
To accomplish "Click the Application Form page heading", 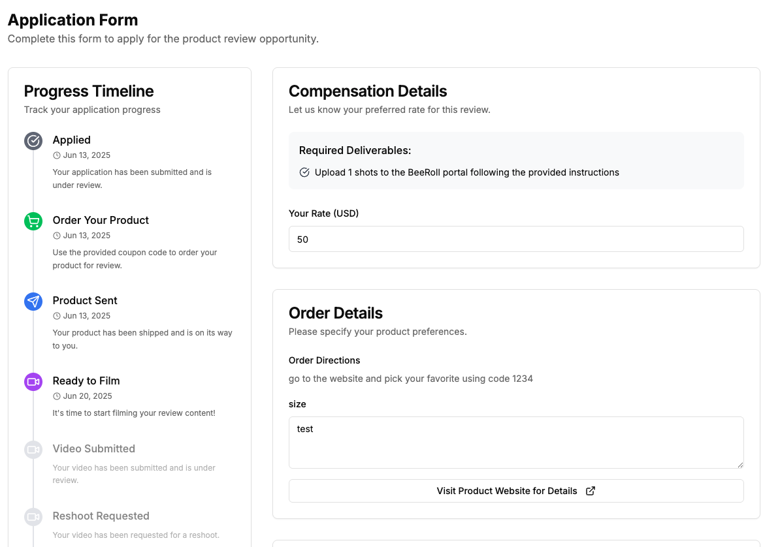I will point(73,20).
